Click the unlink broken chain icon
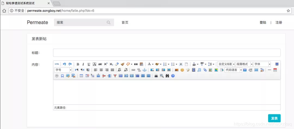294x129 pixels. (x=139, y=70)
